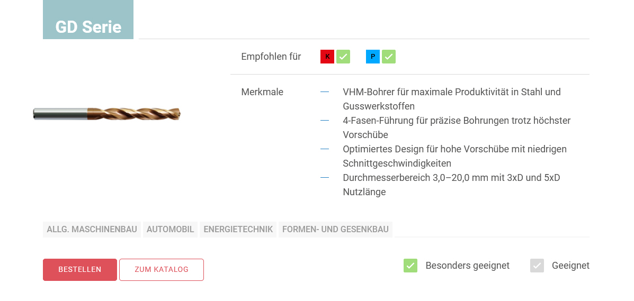
Task: Click green checkmark beside the K icon
Action: [343, 57]
